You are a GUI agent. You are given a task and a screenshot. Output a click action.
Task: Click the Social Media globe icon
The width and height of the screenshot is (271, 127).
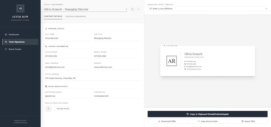(x=46, y=86)
